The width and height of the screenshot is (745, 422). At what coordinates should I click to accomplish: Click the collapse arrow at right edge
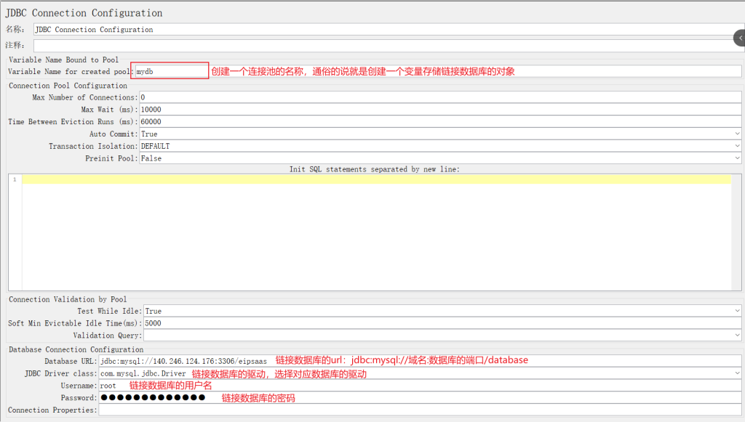point(739,37)
